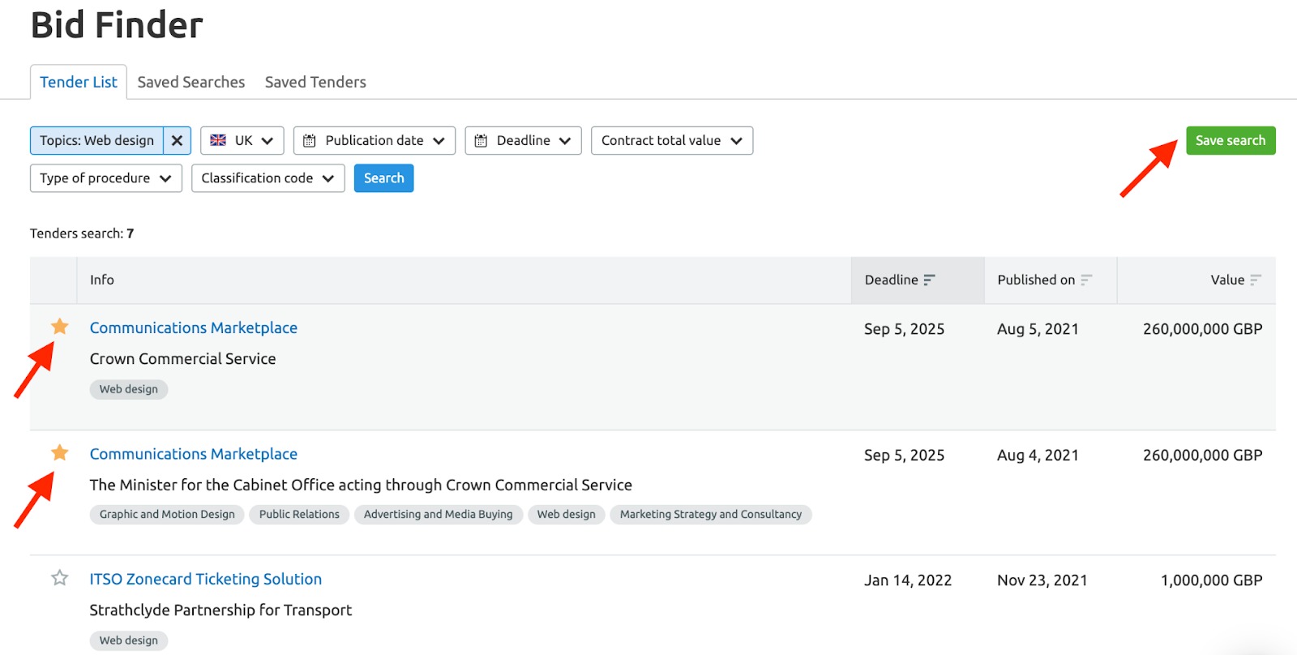Screen dimensions: 1297x655
Task: Open Communications Marketplace by Crown Commercial Service
Action: 194,327
